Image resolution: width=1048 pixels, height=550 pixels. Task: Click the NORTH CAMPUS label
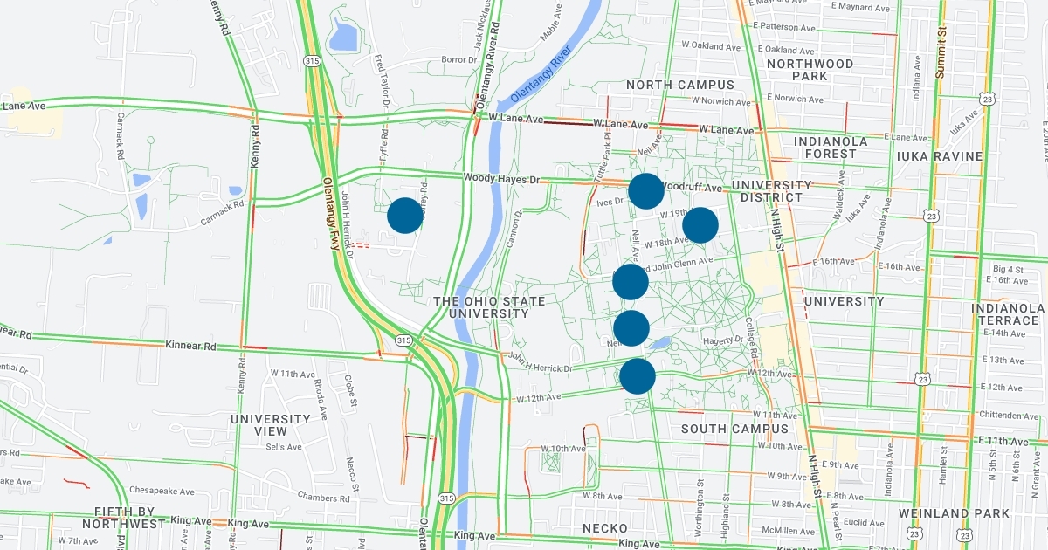tap(681, 85)
